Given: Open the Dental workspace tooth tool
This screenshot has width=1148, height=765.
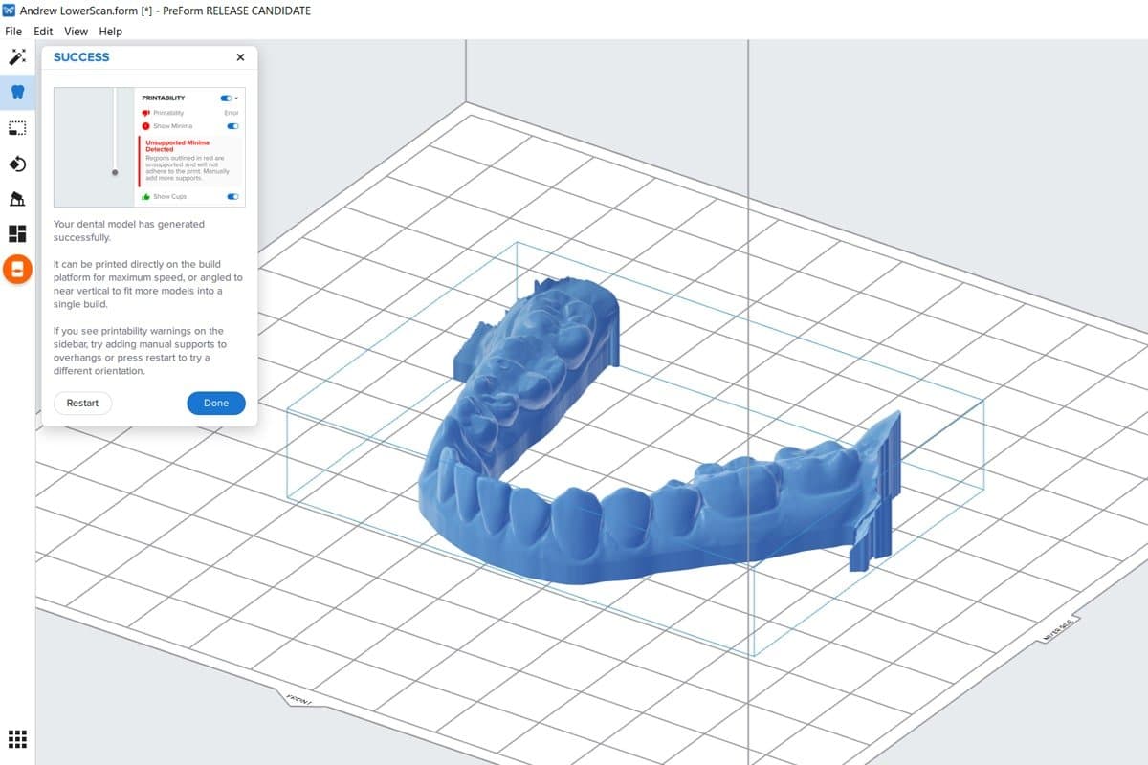Looking at the screenshot, I should [x=17, y=92].
